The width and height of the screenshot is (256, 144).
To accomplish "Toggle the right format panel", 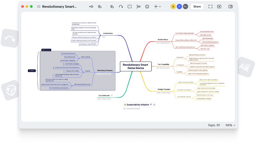I will click(x=230, y=6).
